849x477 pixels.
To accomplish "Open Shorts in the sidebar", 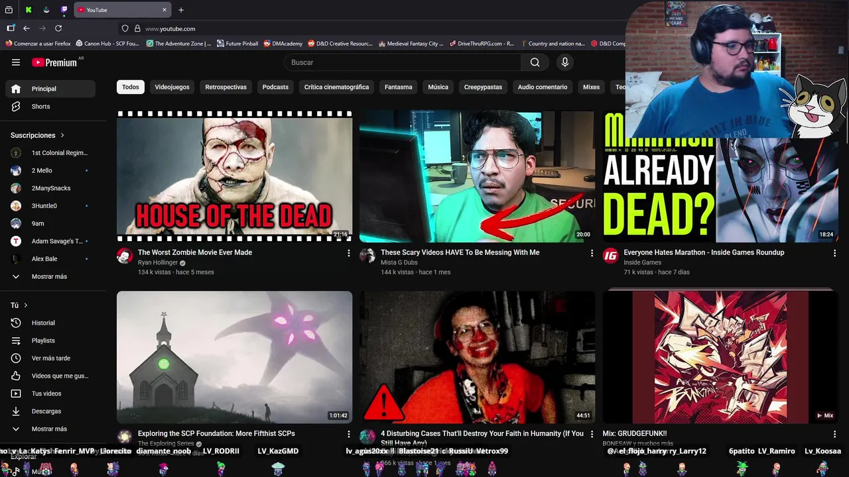I will 50,107.
